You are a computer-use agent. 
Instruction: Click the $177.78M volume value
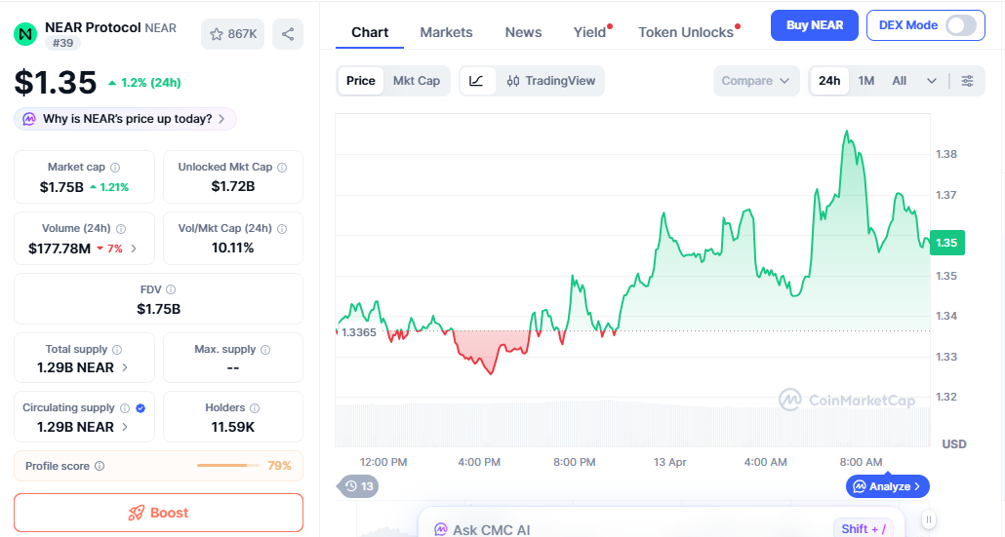point(60,249)
